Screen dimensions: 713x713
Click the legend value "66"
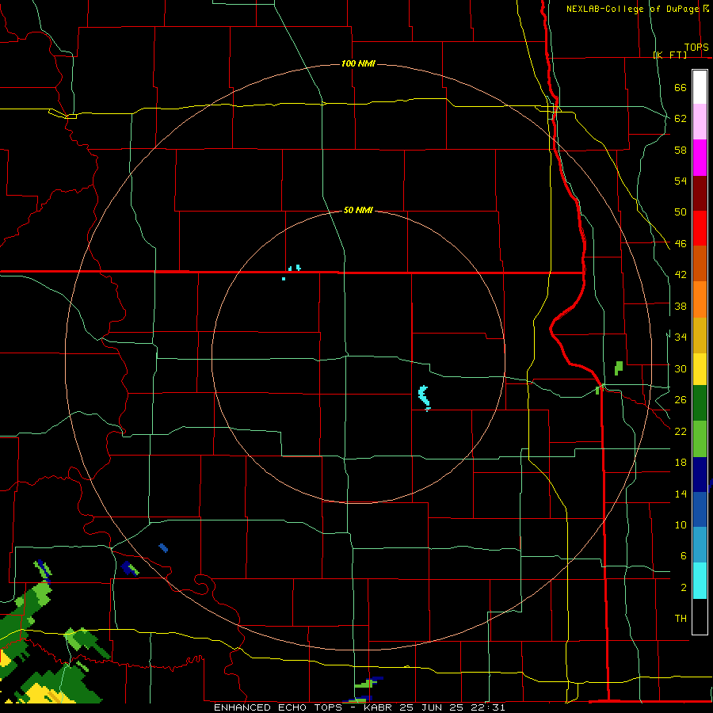pyautogui.click(x=681, y=87)
